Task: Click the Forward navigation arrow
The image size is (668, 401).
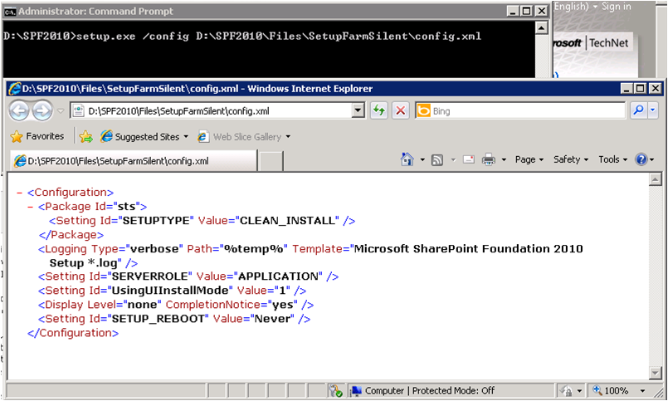Action: [42, 110]
